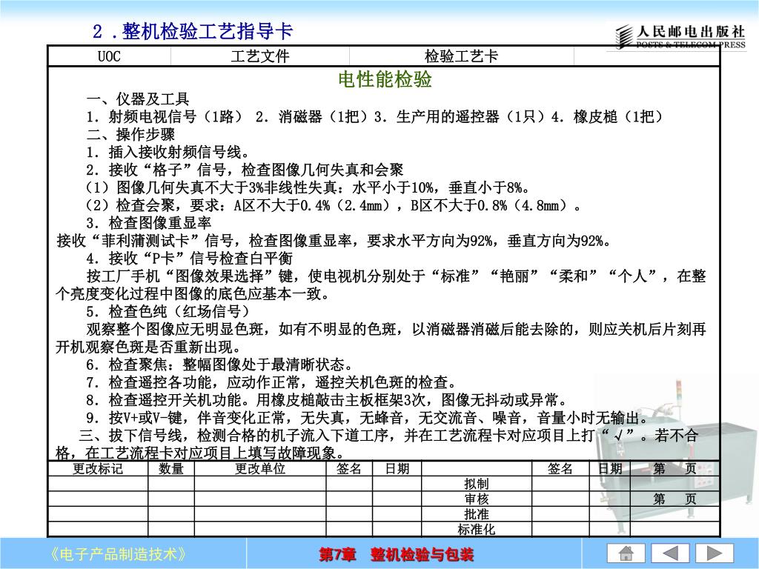This screenshot has width=759, height=569.
Task: Click the 标准化 table cell
Action: [x=477, y=529]
